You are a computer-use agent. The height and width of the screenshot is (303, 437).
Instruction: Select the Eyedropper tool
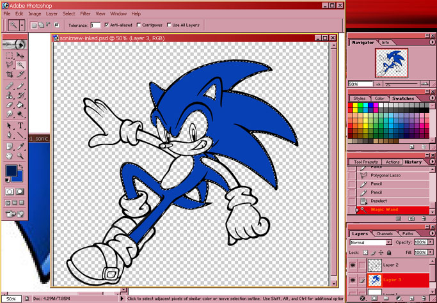click(20, 146)
